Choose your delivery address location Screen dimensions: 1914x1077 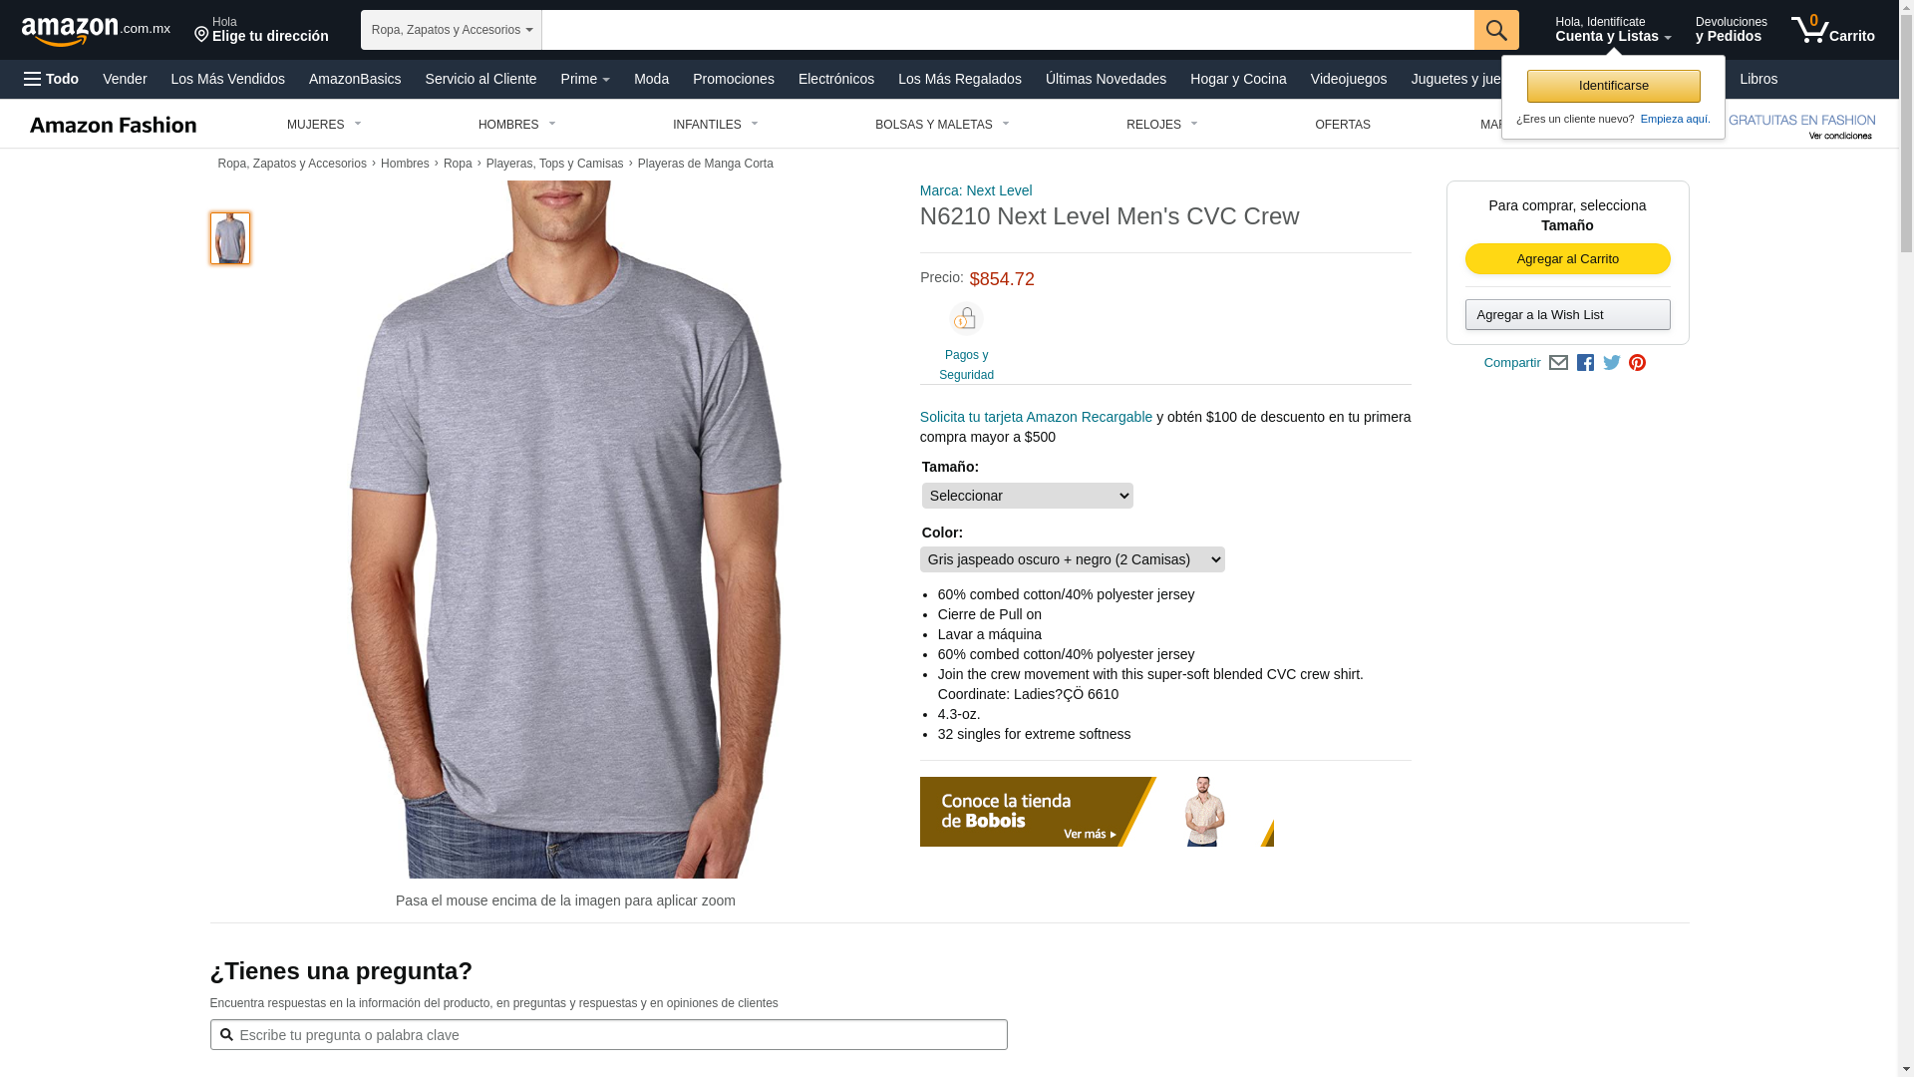(x=260, y=30)
